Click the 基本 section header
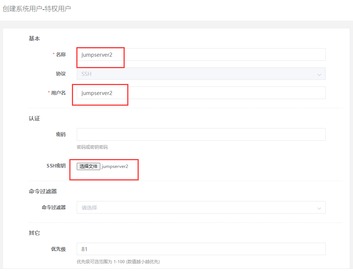 coord(34,38)
